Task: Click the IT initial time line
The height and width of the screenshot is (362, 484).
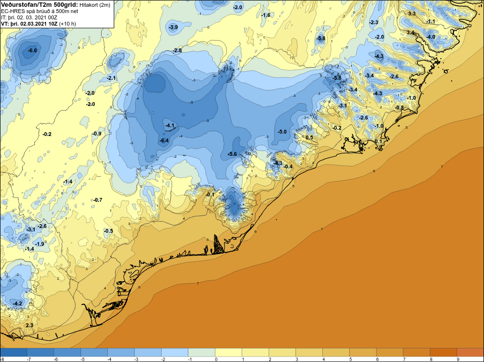Action: click(x=30, y=17)
